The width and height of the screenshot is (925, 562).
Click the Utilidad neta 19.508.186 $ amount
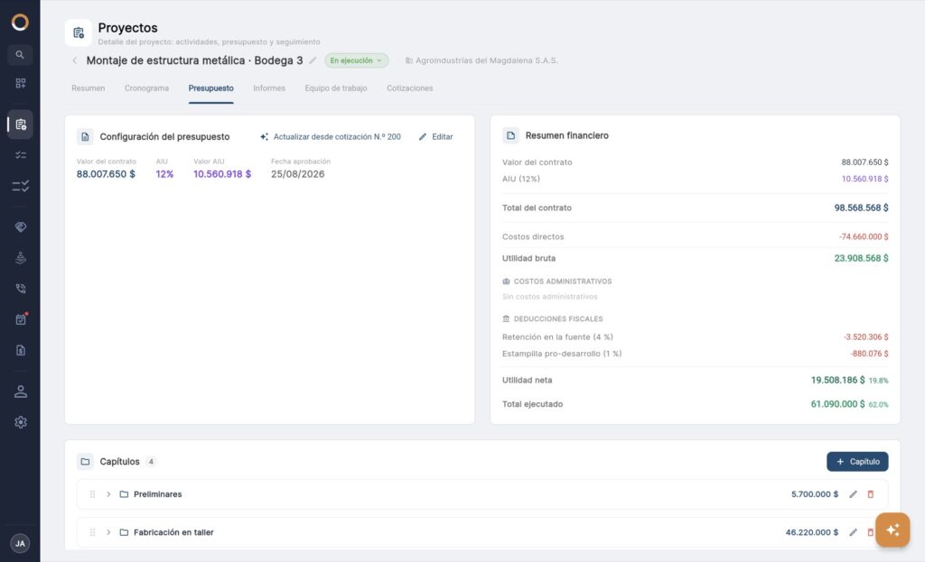(x=837, y=381)
